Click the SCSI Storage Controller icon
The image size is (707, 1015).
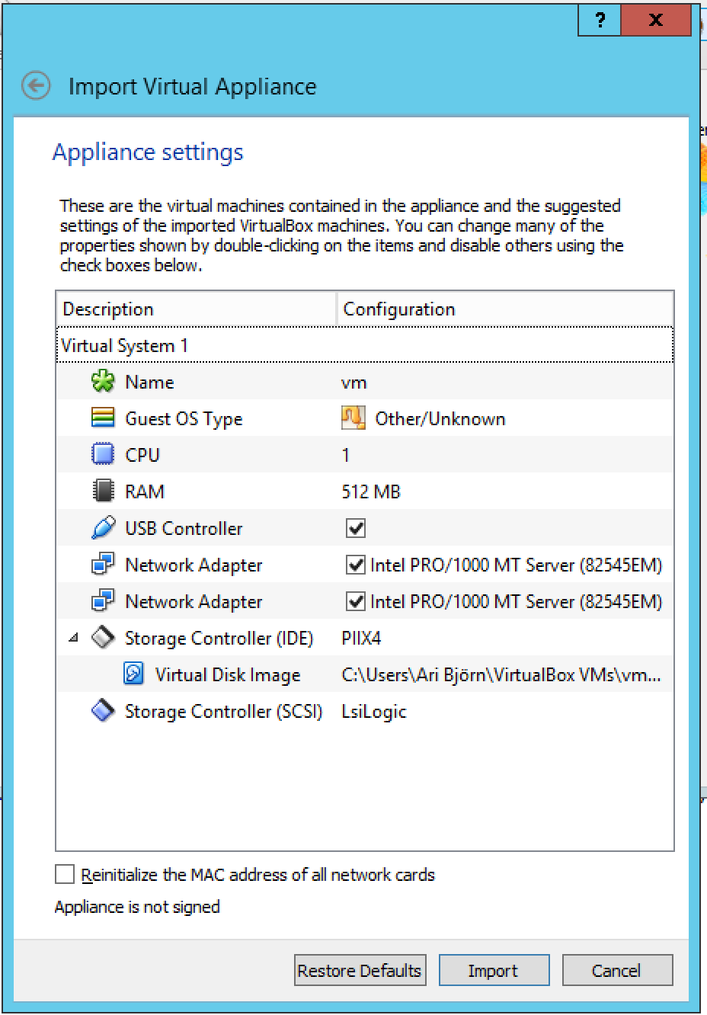pyautogui.click(x=102, y=711)
